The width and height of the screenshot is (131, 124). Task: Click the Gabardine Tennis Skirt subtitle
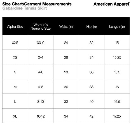tap(25, 8)
